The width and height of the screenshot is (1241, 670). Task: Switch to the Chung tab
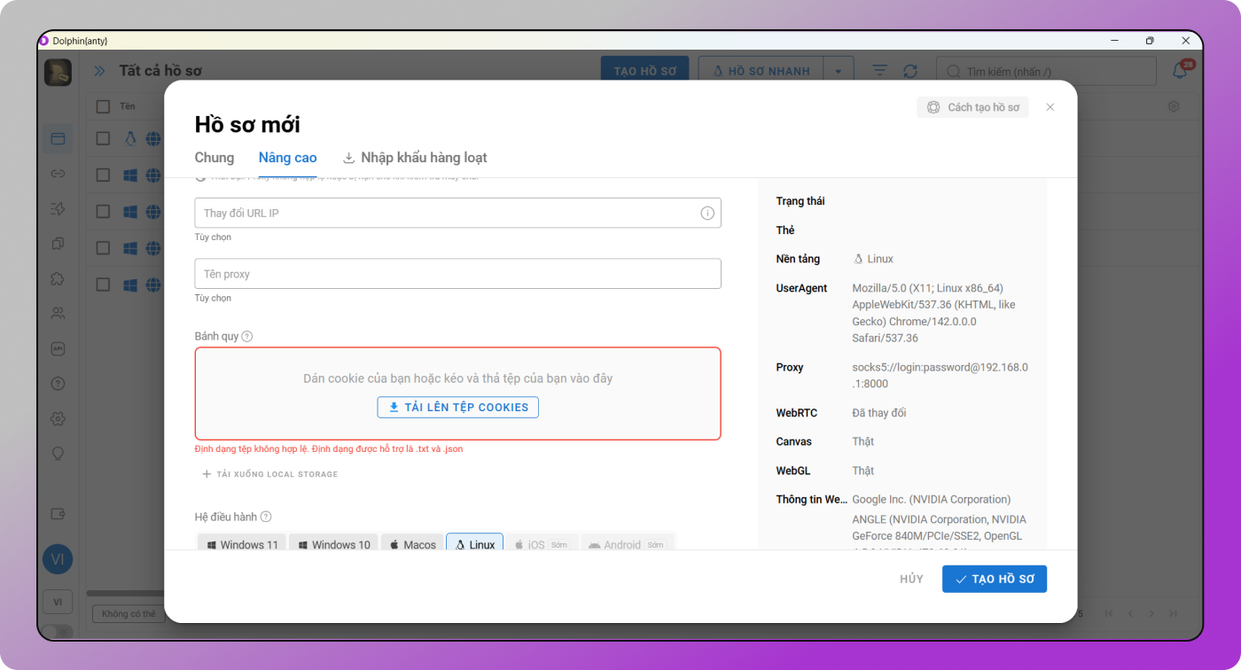(x=214, y=157)
